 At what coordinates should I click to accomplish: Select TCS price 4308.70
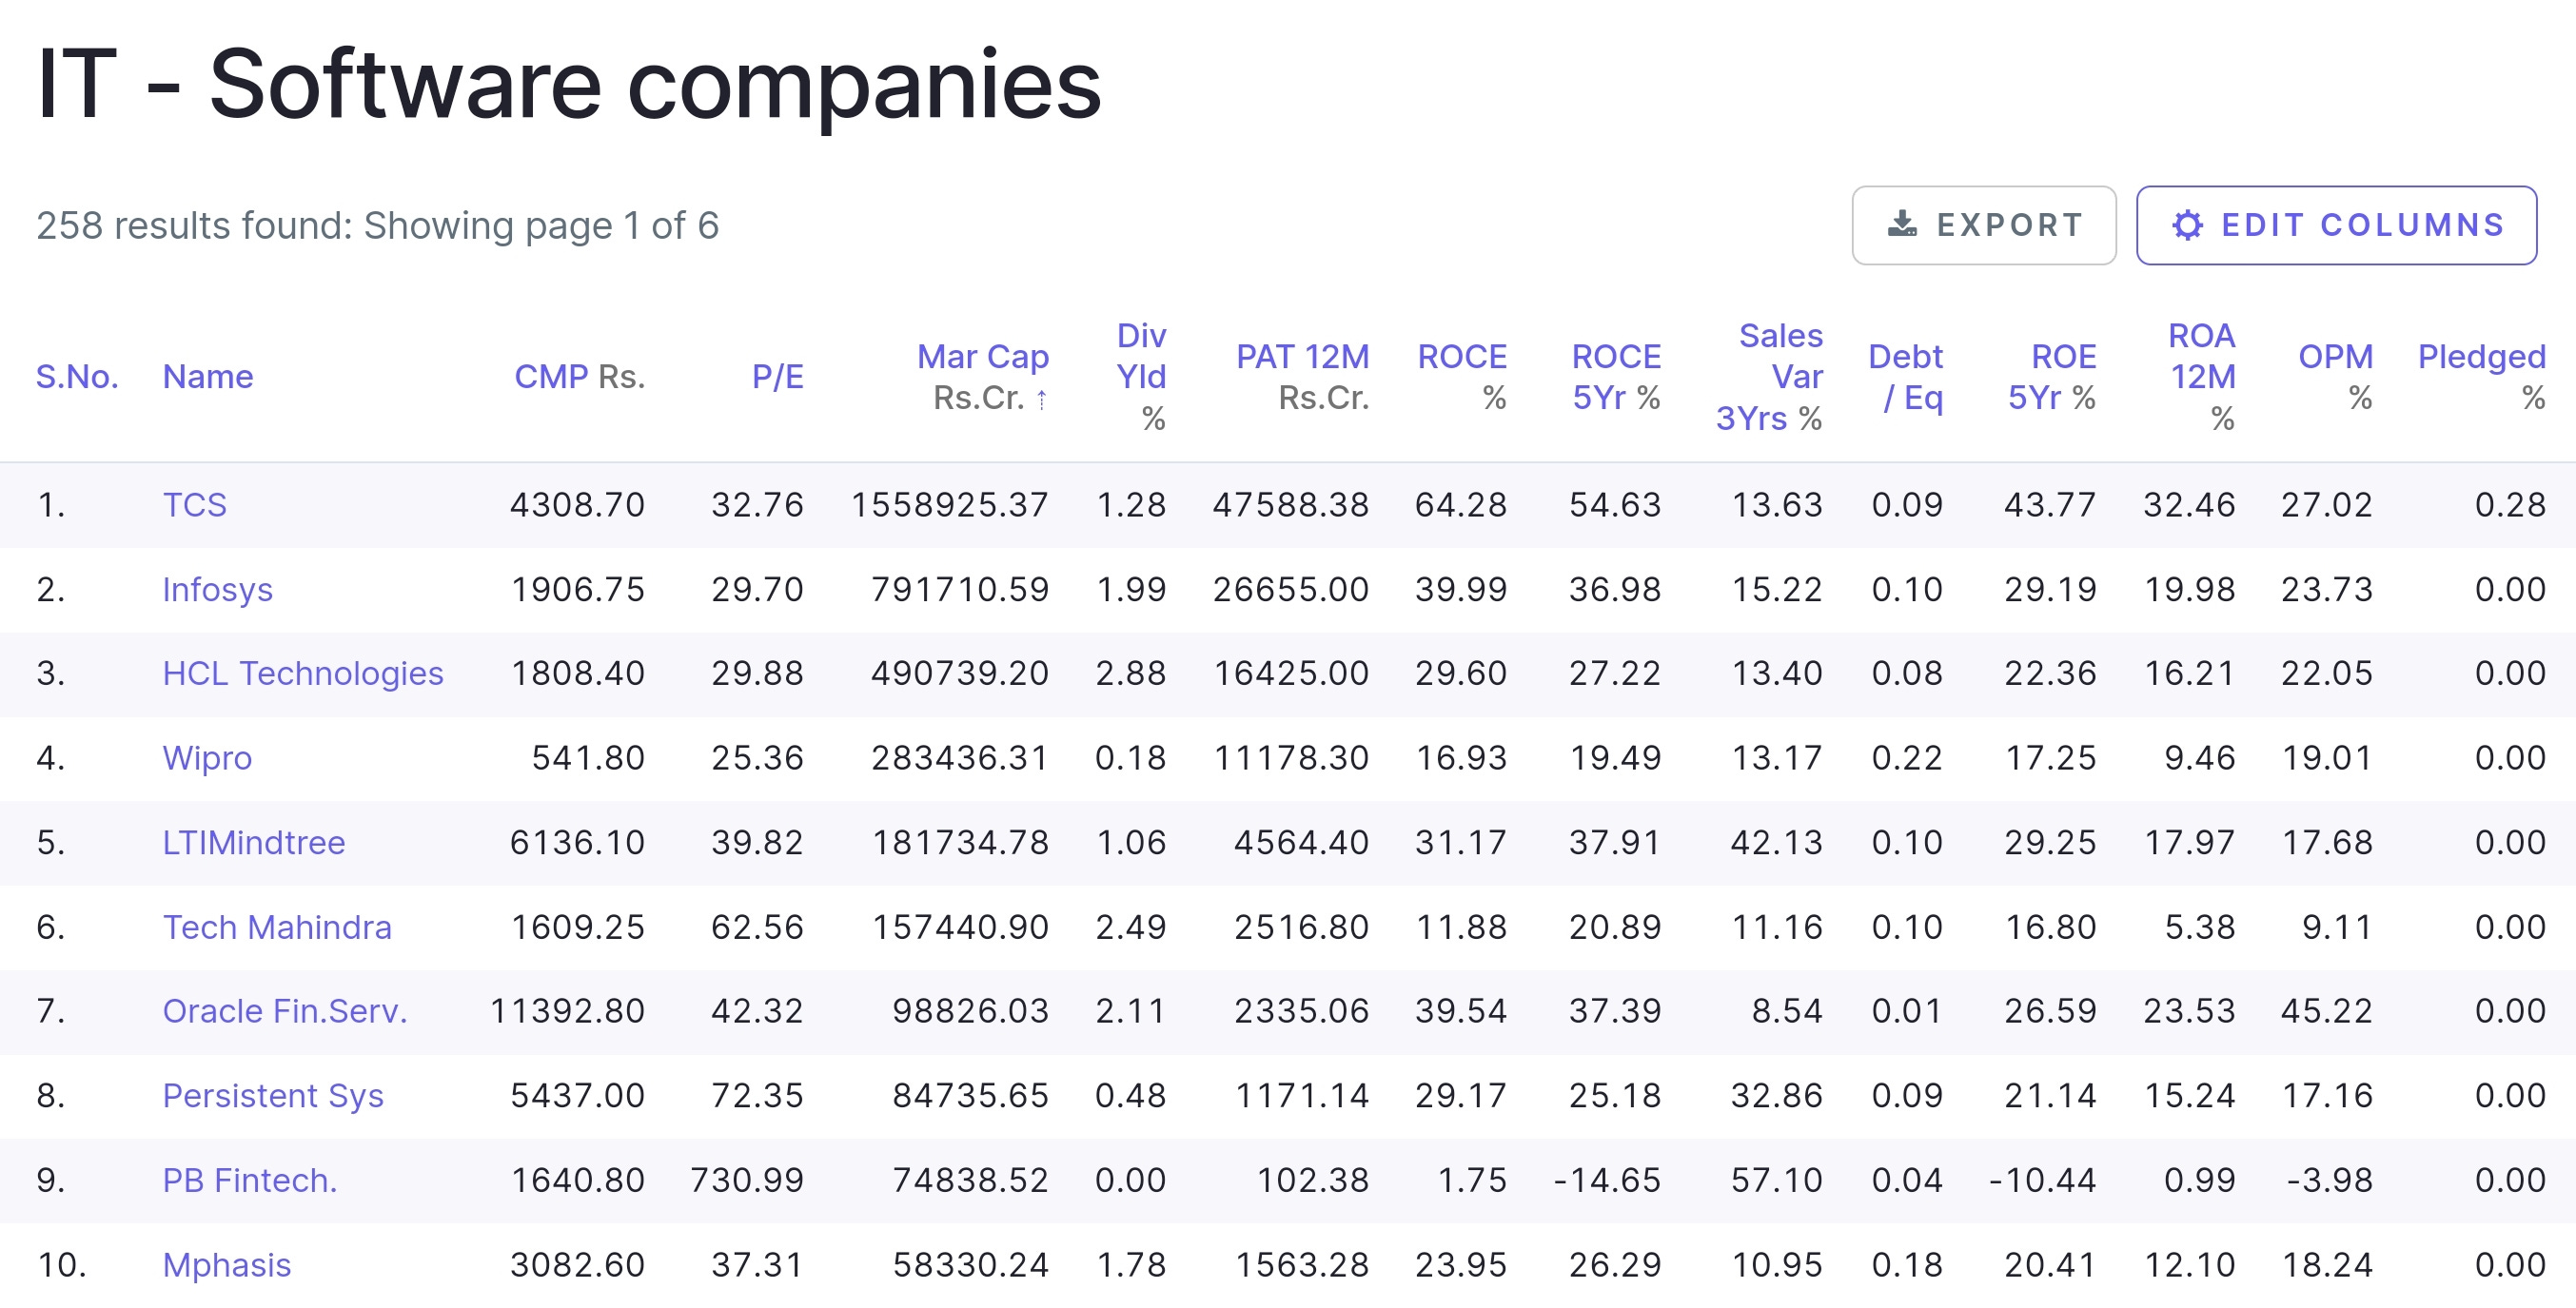[578, 504]
